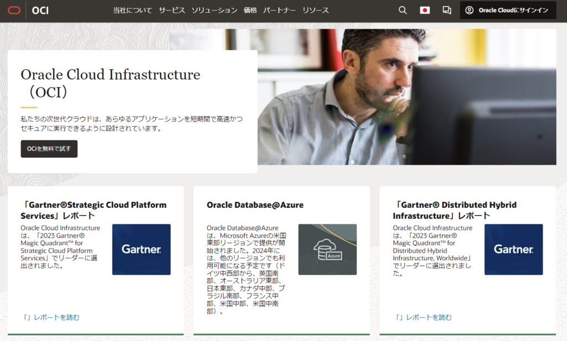Click Gartner thumbnail in Strategic Cloud Platform card
The width and height of the screenshot is (567, 341).
pyautogui.click(x=141, y=249)
